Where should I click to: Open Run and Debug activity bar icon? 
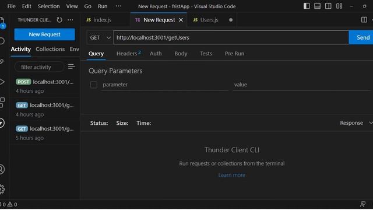[x=2, y=82]
